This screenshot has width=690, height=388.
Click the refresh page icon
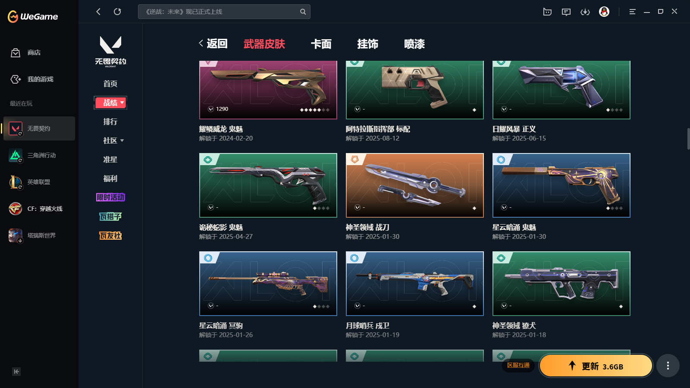coord(117,12)
